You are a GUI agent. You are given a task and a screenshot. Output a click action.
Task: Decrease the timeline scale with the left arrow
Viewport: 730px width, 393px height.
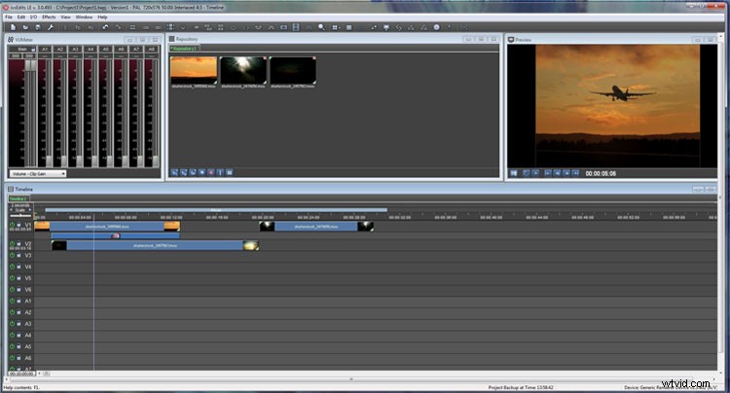[12, 210]
